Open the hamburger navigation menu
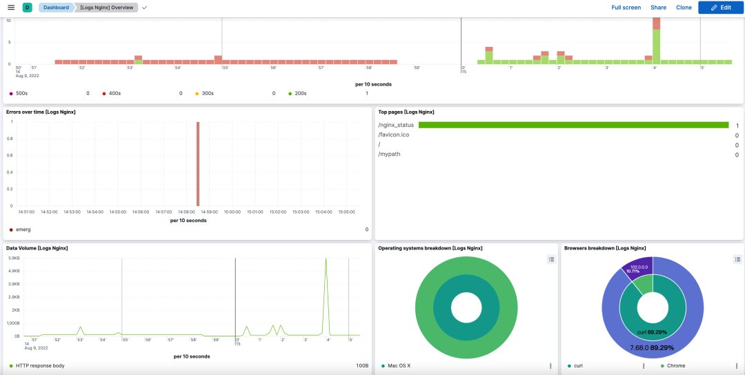Image resolution: width=745 pixels, height=375 pixels. (11, 8)
